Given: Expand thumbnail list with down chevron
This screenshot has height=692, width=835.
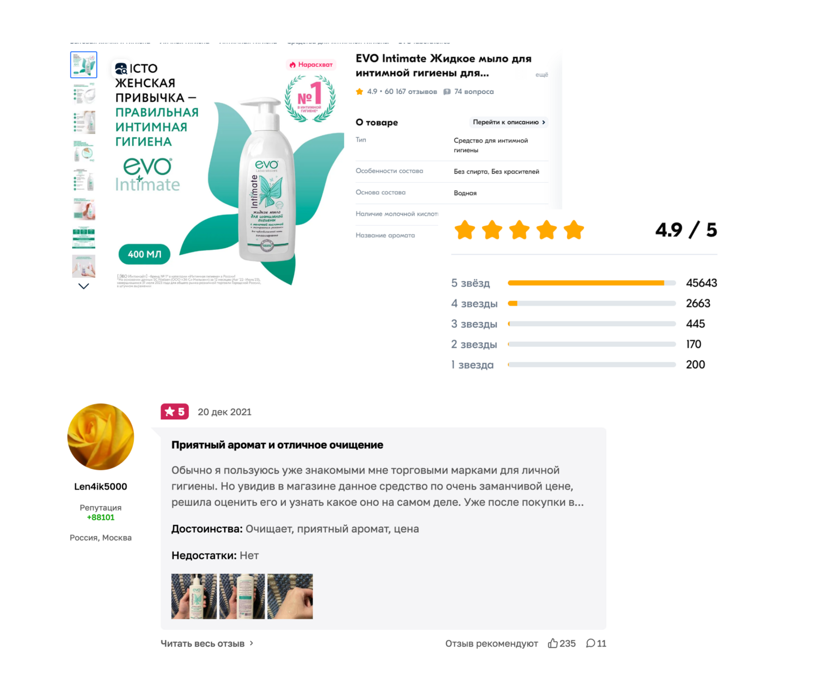Looking at the screenshot, I should click(x=83, y=286).
